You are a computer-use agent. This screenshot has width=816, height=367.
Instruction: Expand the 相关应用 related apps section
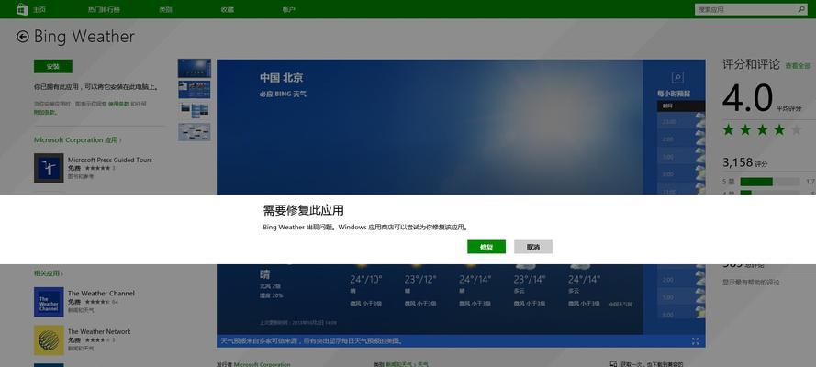[49, 273]
